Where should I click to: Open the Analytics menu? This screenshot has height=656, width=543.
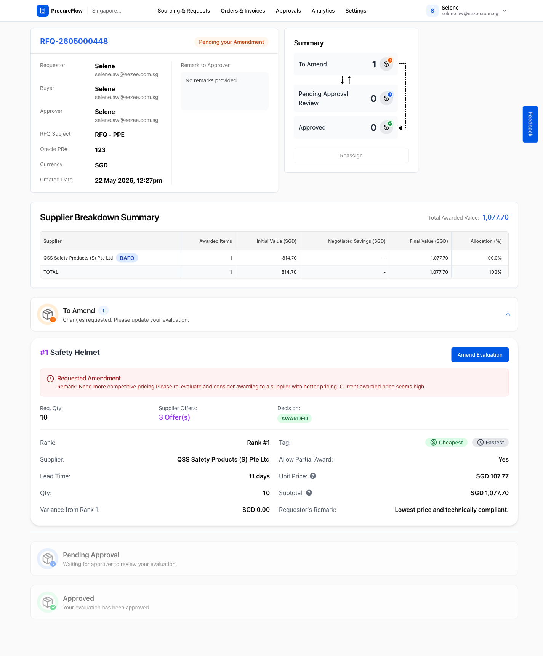(x=323, y=11)
